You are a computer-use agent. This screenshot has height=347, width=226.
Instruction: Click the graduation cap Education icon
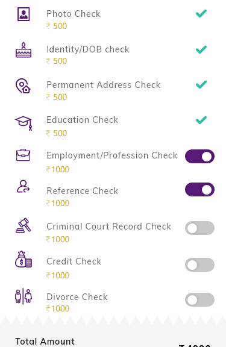(x=24, y=123)
